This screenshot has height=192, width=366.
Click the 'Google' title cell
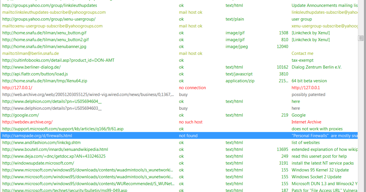(299, 115)
